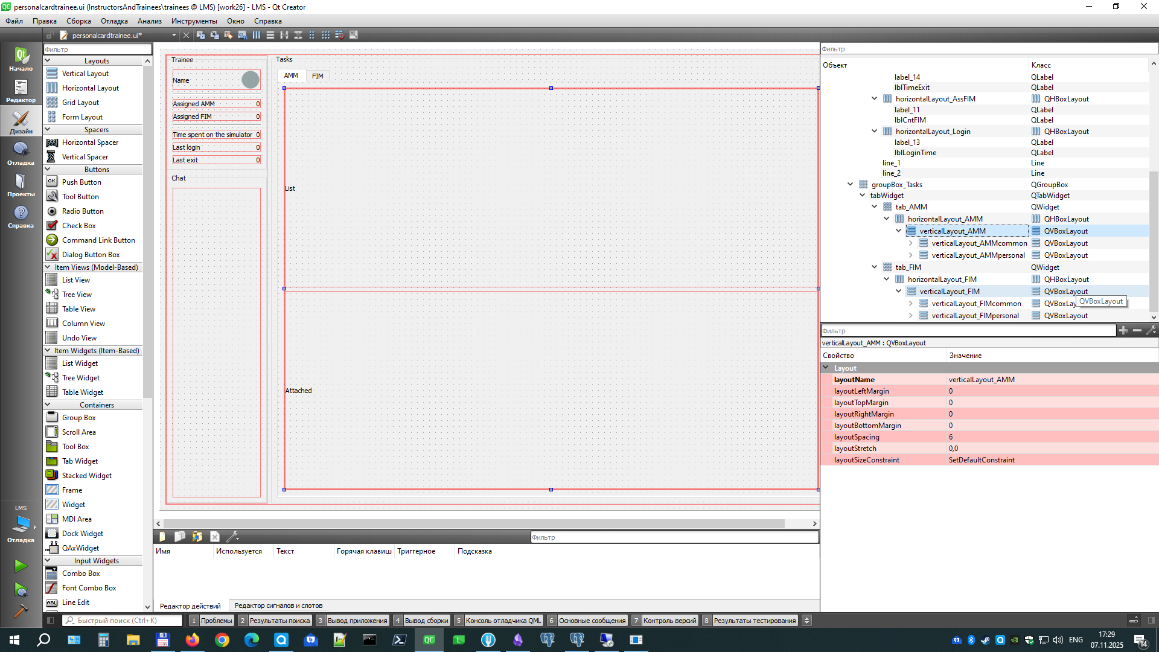The height and width of the screenshot is (652, 1159).
Task: Click the green Run button
Action: [21, 566]
